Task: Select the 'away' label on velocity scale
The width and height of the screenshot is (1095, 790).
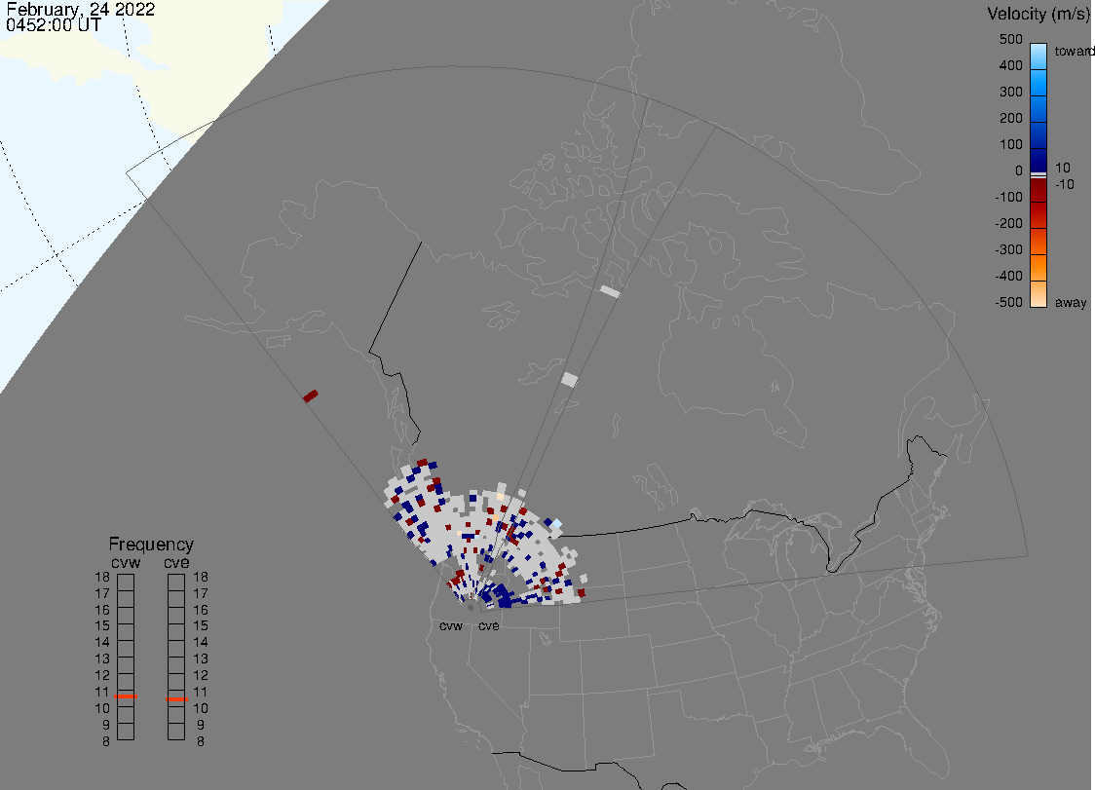Action: 1071,302
